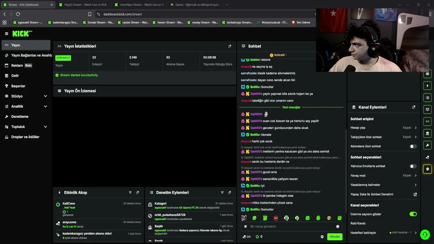Open the kademkaragoz Stream bookmark

click(63, 22)
